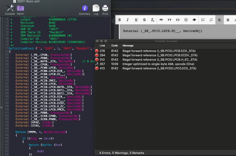The width and height of the screenshot is (236, 156).
Task: Open the Patch folder icon
Action: 20,9
